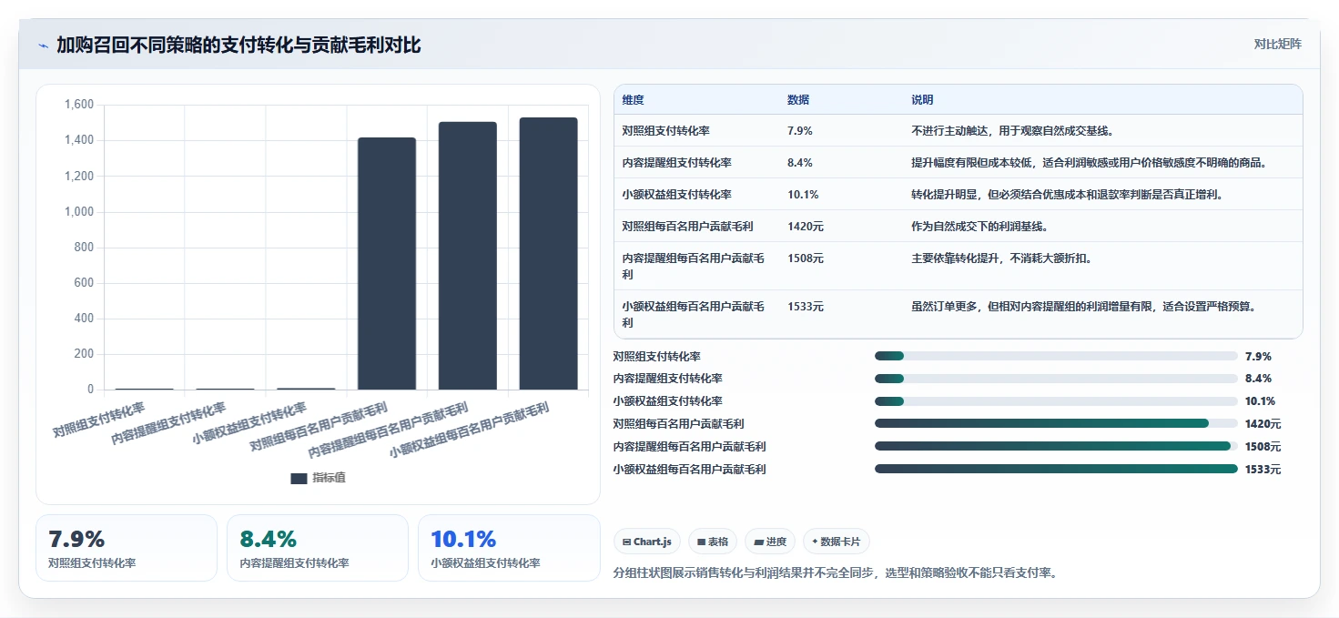The image size is (1339, 618).
Task: Click the footer note about 分组柱状图
Action: pyautogui.click(x=836, y=572)
